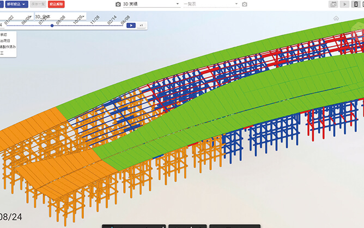Screen dimensions: 364x228
Task: Click the gray play icon in the top-right toolbar
Action: [344, 4]
